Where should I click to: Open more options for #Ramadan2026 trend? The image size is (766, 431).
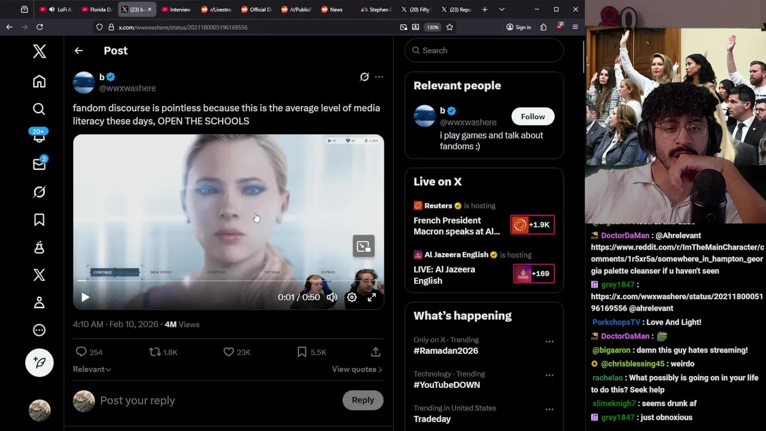pyautogui.click(x=549, y=341)
